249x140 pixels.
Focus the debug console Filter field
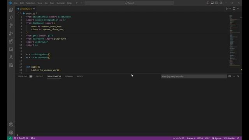[x=194, y=77]
